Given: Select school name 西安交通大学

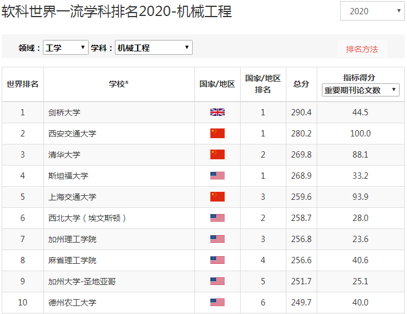Looking at the screenshot, I should coord(72,134).
